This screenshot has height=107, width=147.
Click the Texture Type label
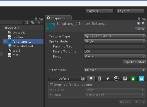point(59,36)
